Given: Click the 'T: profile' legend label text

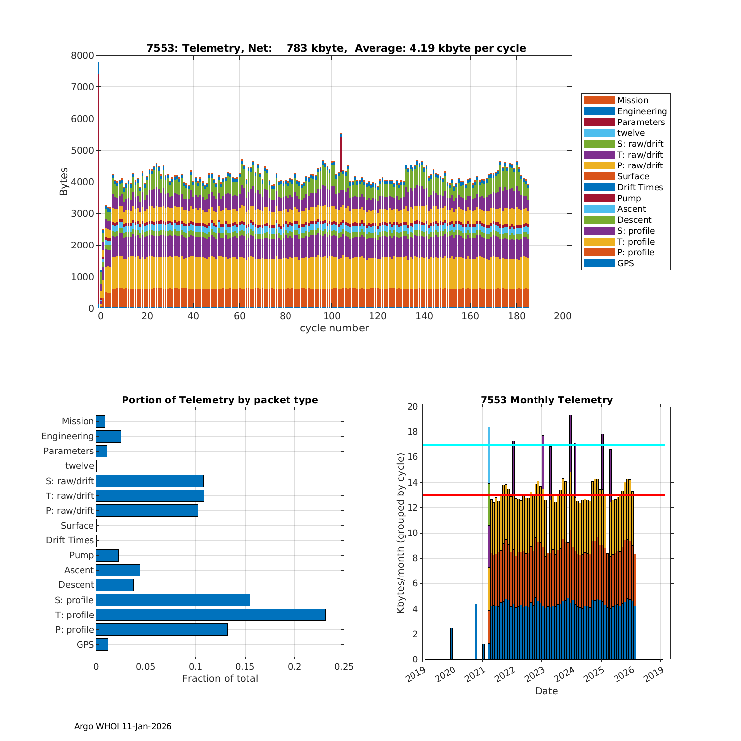Looking at the screenshot, I should (x=636, y=242).
